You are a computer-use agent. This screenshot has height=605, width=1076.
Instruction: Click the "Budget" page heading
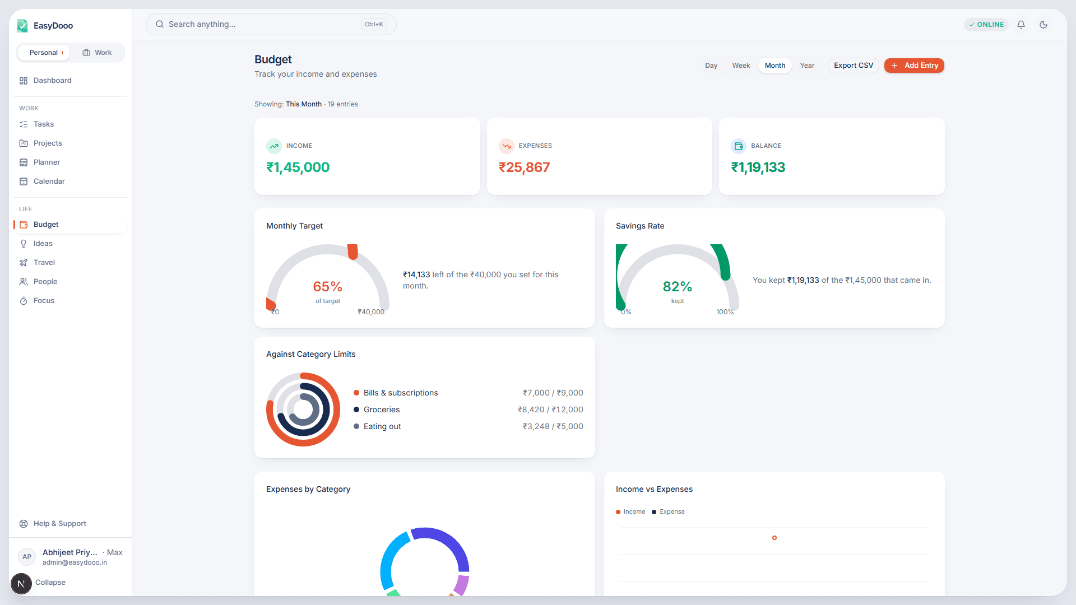coord(273,59)
